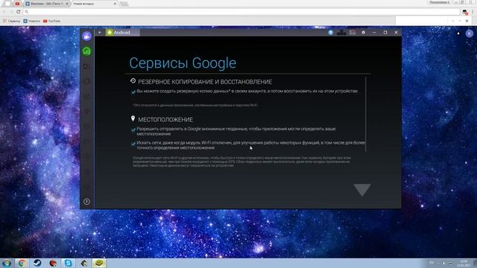Open the green chat icon in BlueStacks sidebar
Screen dimensions: 477x268
86,51
